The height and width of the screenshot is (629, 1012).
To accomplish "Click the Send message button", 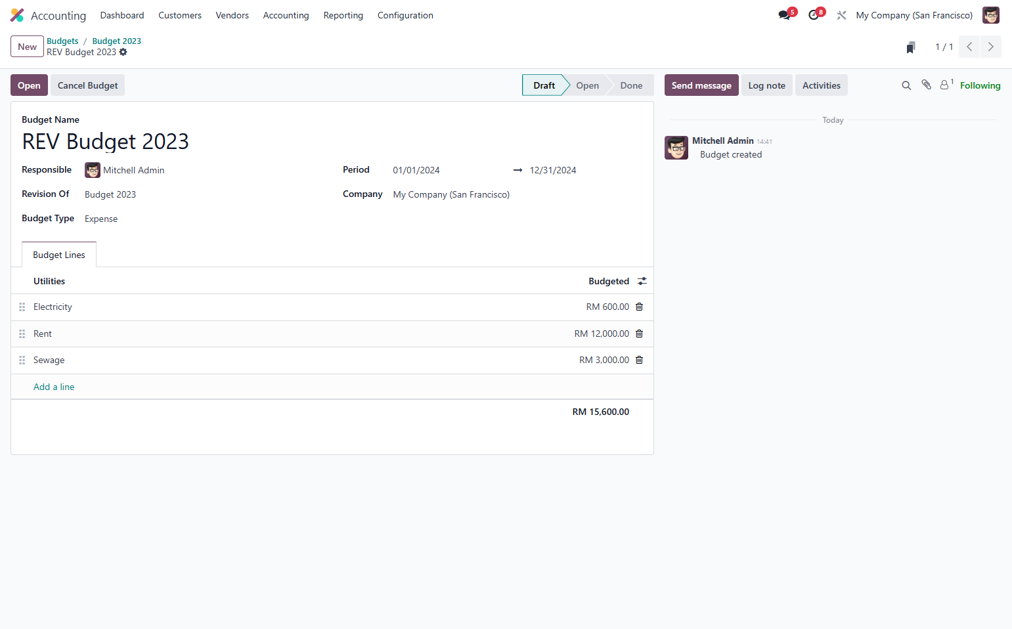I will (x=701, y=85).
